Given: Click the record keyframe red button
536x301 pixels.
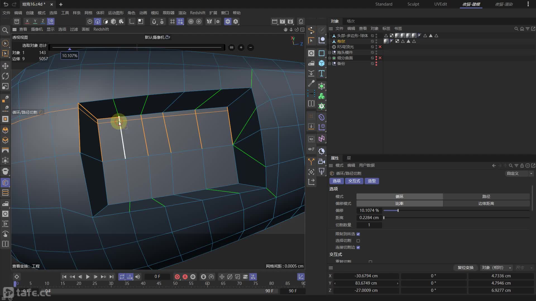Looking at the screenshot, I should click(177, 277).
